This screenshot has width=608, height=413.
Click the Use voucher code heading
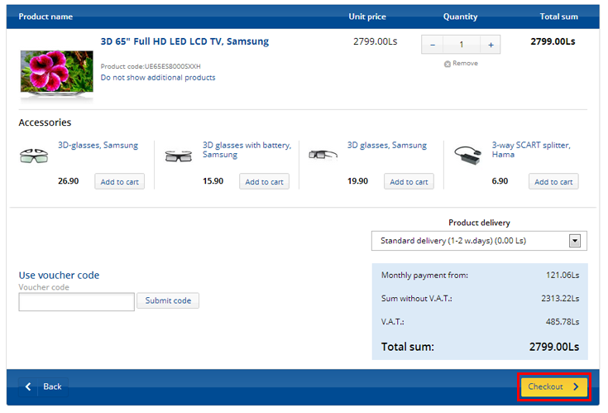(59, 276)
